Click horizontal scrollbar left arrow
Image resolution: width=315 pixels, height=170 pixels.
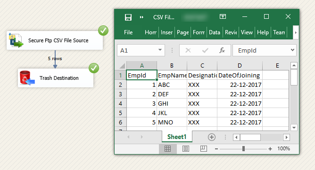coord(236,138)
